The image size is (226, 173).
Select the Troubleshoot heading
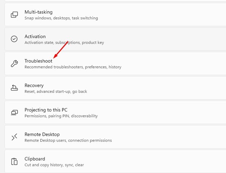pyautogui.click(x=38, y=61)
